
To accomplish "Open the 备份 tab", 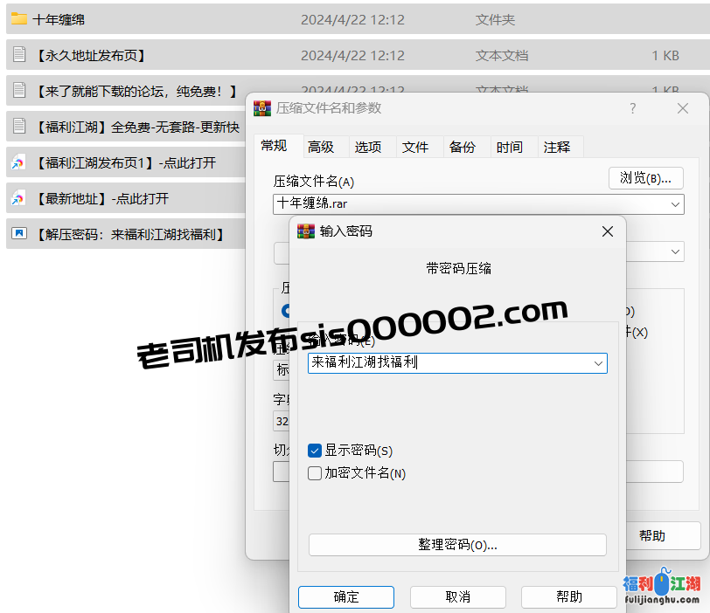I will (x=463, y=147).
